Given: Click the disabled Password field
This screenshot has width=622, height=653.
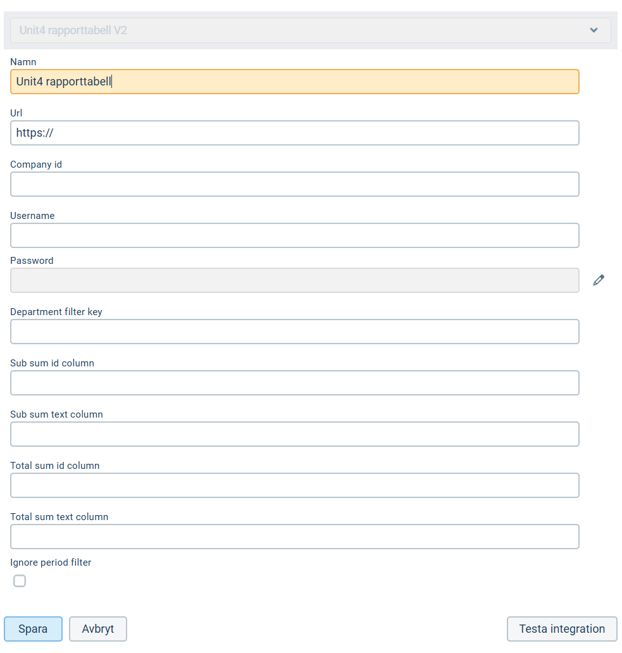Looking at the screenshot, I should (x=294, y=280).
